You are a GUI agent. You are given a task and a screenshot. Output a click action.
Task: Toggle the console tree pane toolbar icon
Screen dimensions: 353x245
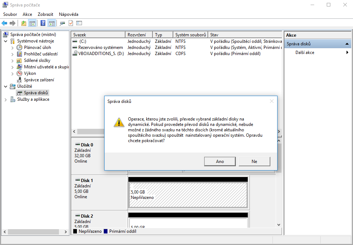[32, 23]
